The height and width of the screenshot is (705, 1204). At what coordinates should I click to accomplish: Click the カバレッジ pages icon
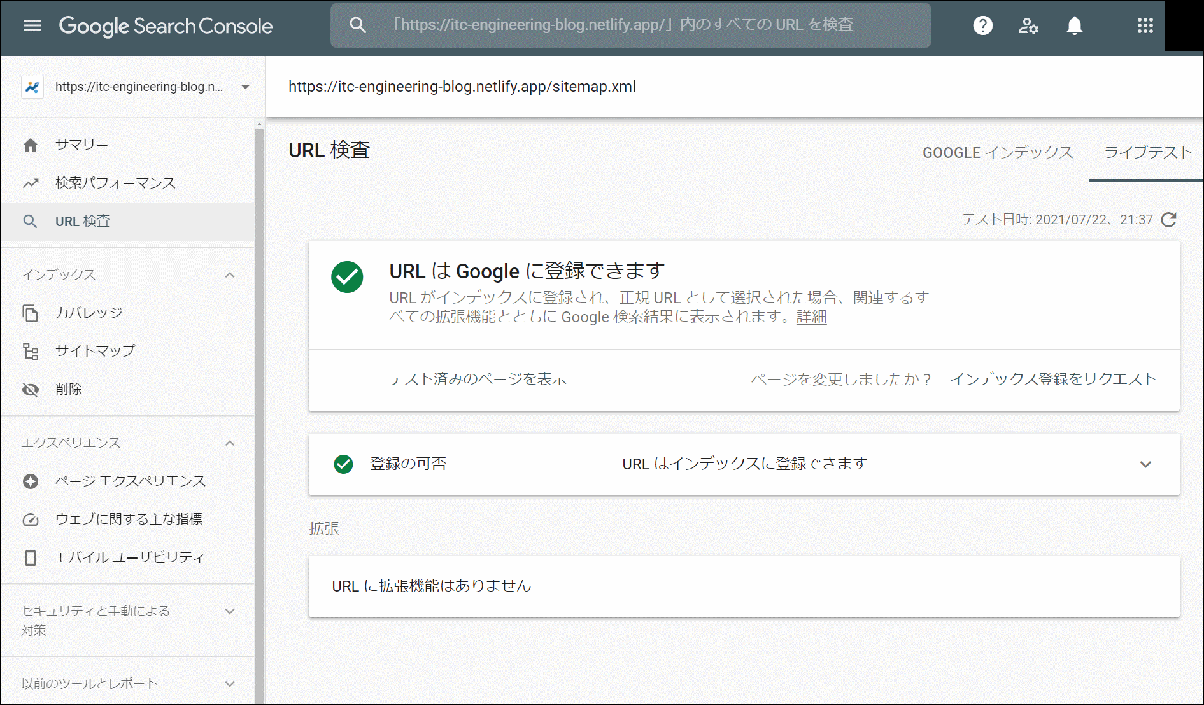(x=31, y=313)
